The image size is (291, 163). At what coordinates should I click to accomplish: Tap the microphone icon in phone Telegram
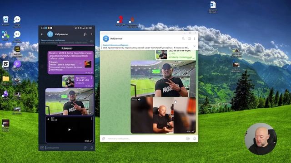click(x=92, y=148)
